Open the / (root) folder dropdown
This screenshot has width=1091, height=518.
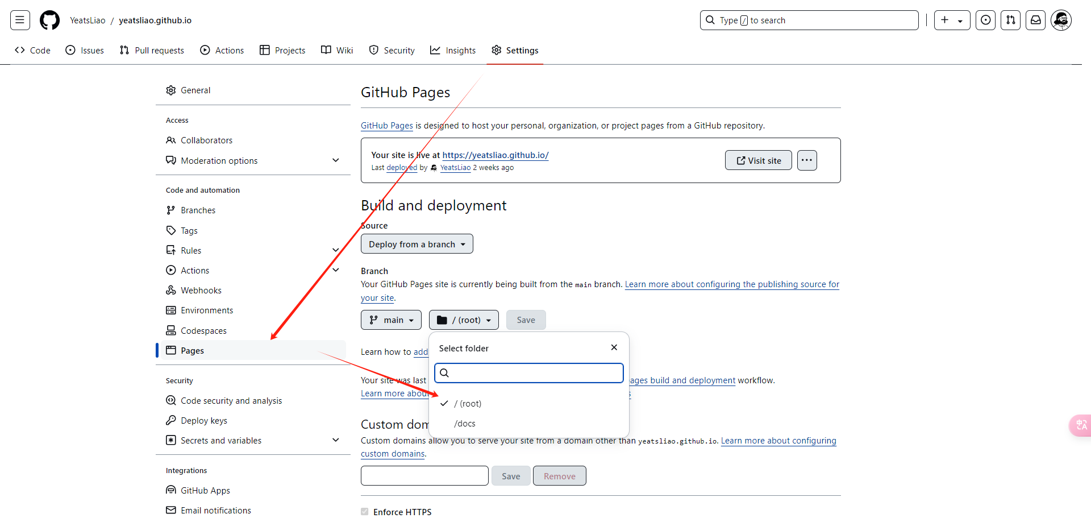click(x=464, y=320)
